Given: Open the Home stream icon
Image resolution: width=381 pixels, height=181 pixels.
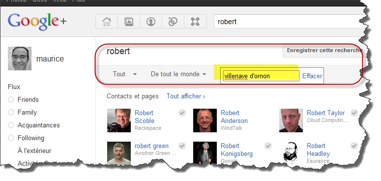Looking at the screenshot, I should click(107, 22).
